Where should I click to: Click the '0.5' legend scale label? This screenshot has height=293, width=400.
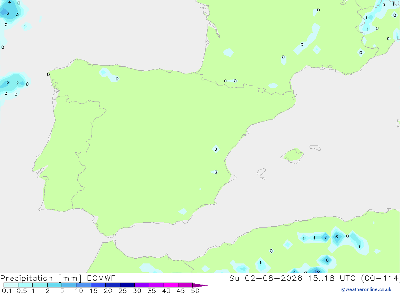(22, 291)
